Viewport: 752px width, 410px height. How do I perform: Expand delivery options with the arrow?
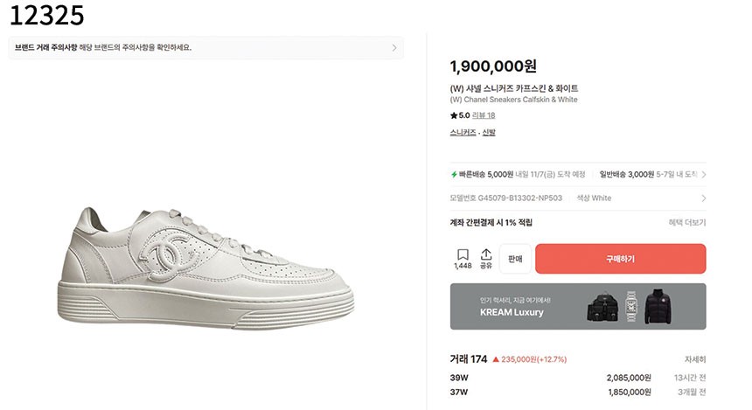(x=703, y=174)
